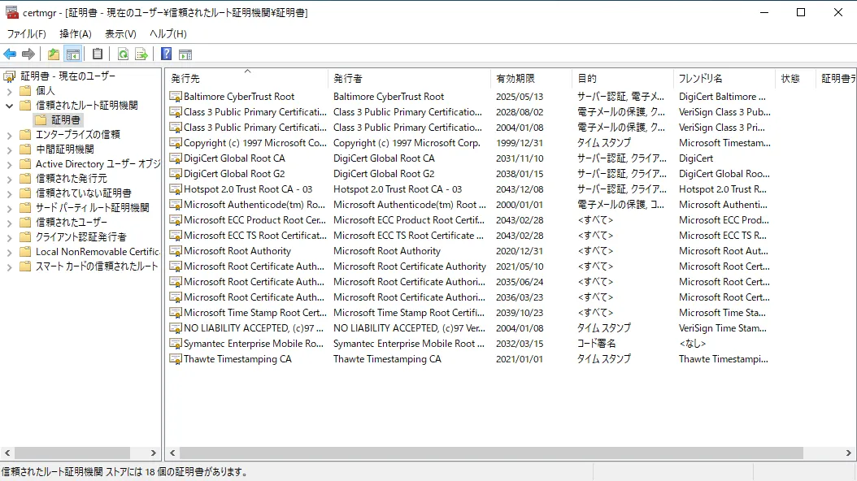This screenshot has width=857, height=481.
Task: Sort by the 発行先 column header
Action: click(x=246, y=79)
